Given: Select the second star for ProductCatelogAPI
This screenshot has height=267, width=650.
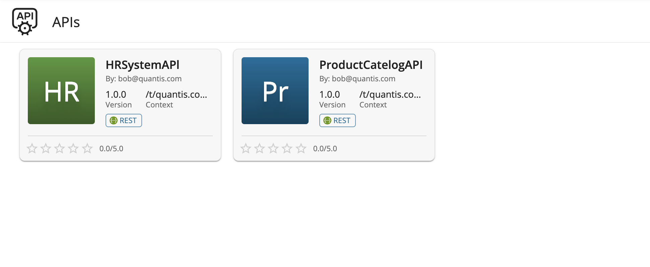Looking at the screenshot, I should (x=260, y=148).
